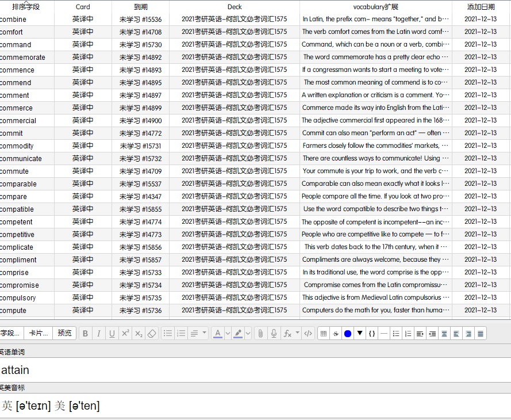Select the combine row
The image size is (511, 420).
pyautogui.click(x=255, y=19)
